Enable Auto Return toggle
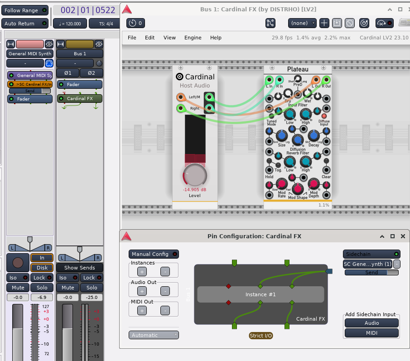The width and height of the screenshot is (410, 361). (x=25, y=24)
